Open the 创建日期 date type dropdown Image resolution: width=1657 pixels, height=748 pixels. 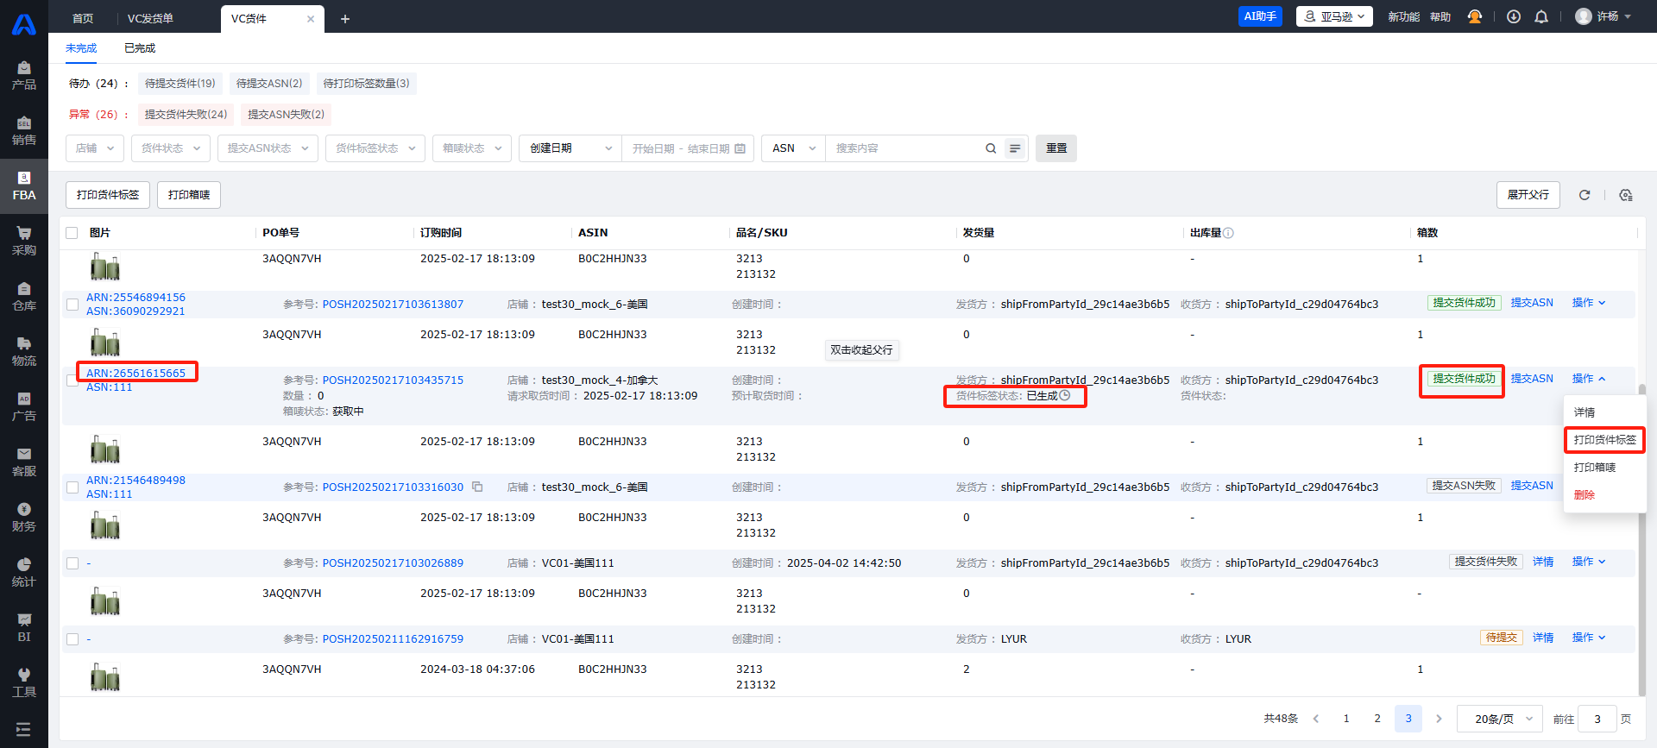pyautogui.click(x=570, y=148)
